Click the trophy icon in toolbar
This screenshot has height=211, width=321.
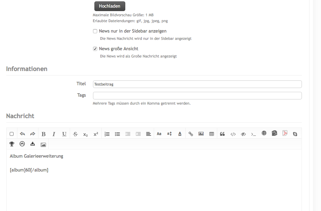pos(12,144)
